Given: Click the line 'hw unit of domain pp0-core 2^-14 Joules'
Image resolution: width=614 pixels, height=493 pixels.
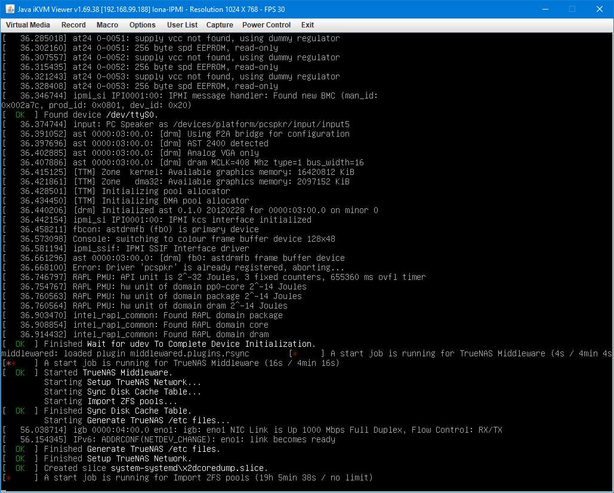Looking at the screenshot, I should (x=214, y=286).
